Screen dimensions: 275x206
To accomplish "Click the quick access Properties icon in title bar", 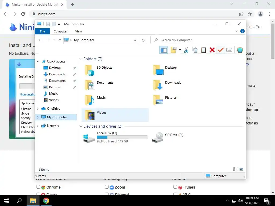I will [x=48, y=24].
